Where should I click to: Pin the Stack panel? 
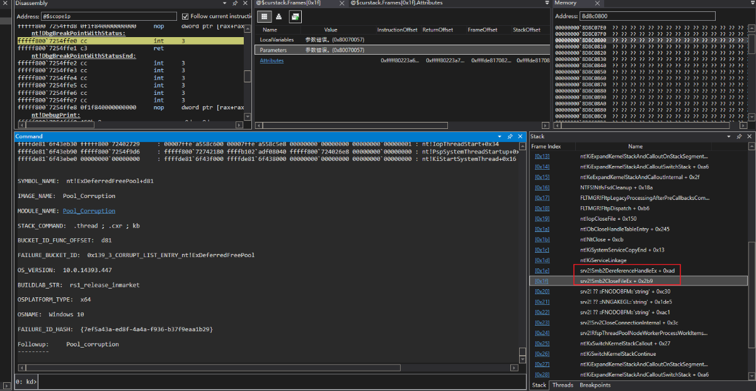740,136
